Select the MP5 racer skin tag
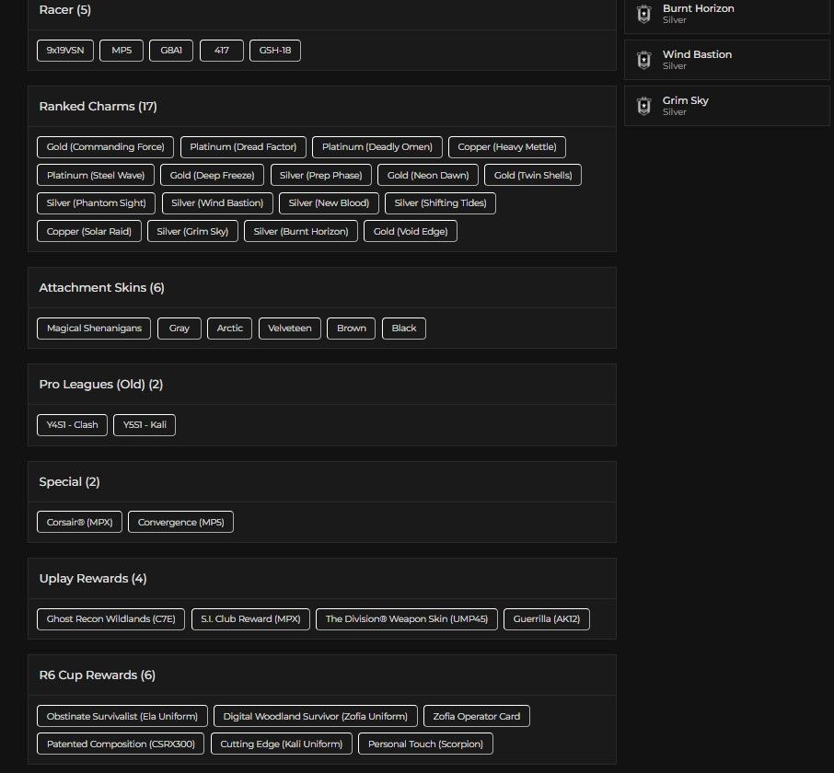Image resolution: width=834 pixels, height=773 pixels. (122, 51)
